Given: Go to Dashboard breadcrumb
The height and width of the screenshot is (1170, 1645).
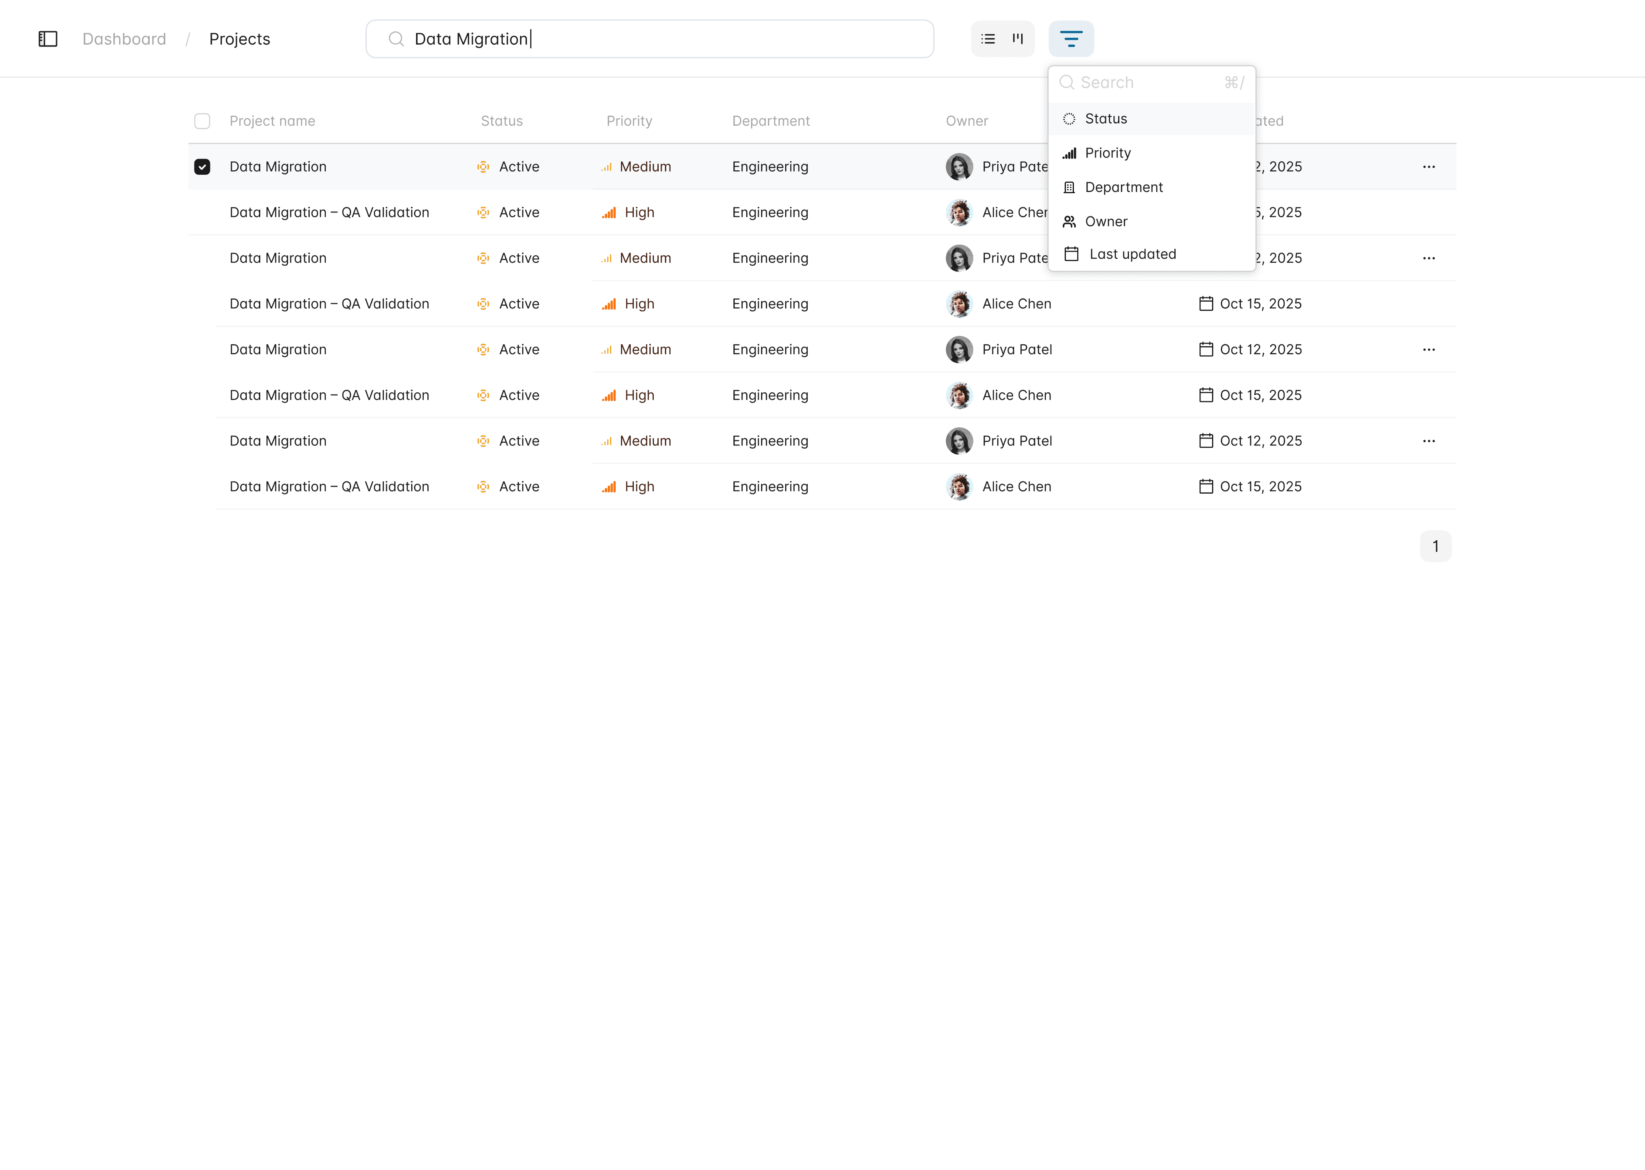Looking at the screenshot, I should point(124,39).
